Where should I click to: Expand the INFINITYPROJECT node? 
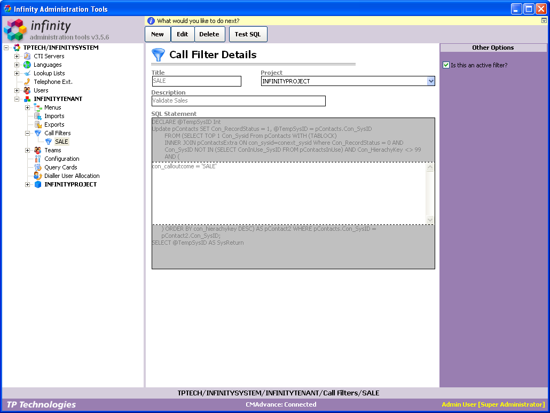click(x=27, y=184)
